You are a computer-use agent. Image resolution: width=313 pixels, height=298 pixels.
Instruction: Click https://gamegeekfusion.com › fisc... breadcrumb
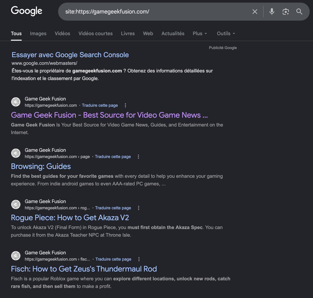[x=57, y=259]
